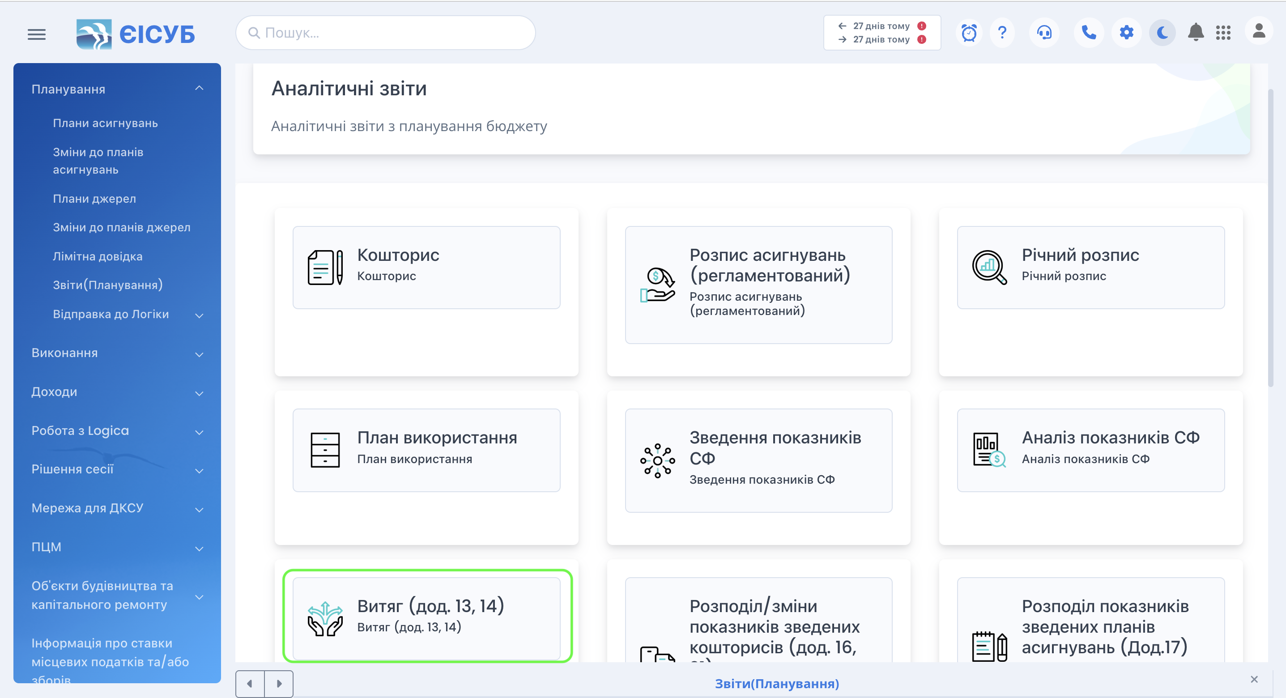
Task: Expand the ПЦМ section
Action: pos(199,548)
